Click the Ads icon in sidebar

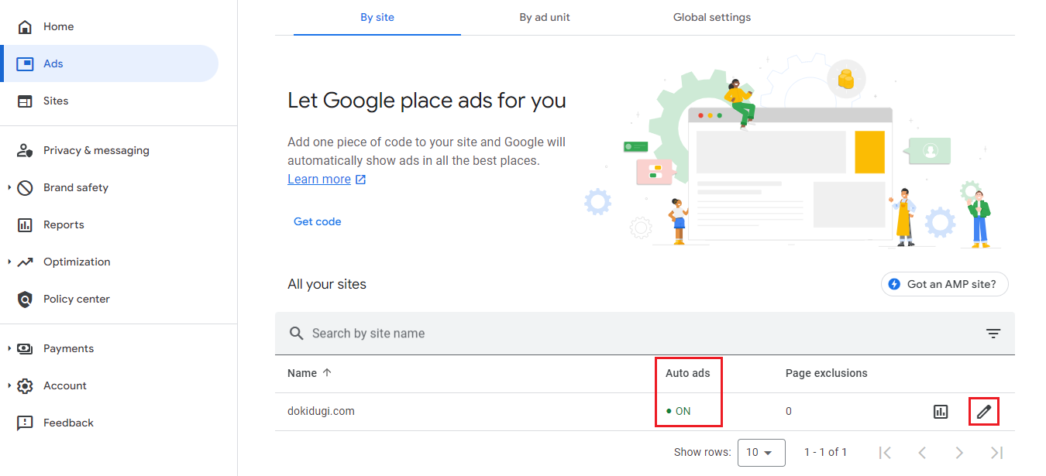[25, 64]
